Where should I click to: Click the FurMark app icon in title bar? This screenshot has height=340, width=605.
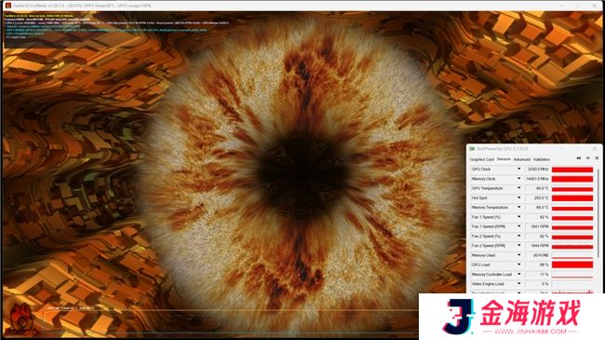click(8, 6)
